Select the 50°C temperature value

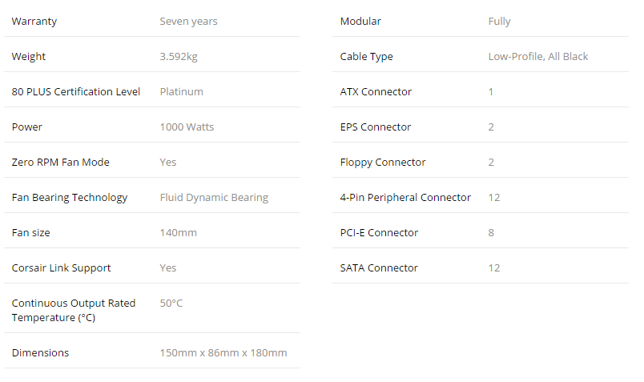tap(171, 304)
